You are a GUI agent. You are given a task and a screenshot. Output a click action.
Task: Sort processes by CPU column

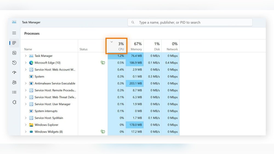117,46
